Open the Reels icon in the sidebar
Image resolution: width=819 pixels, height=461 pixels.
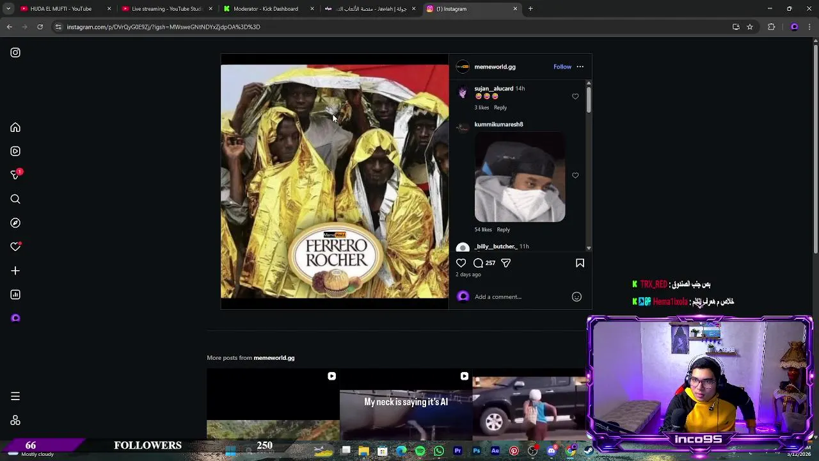coord(15,151)
